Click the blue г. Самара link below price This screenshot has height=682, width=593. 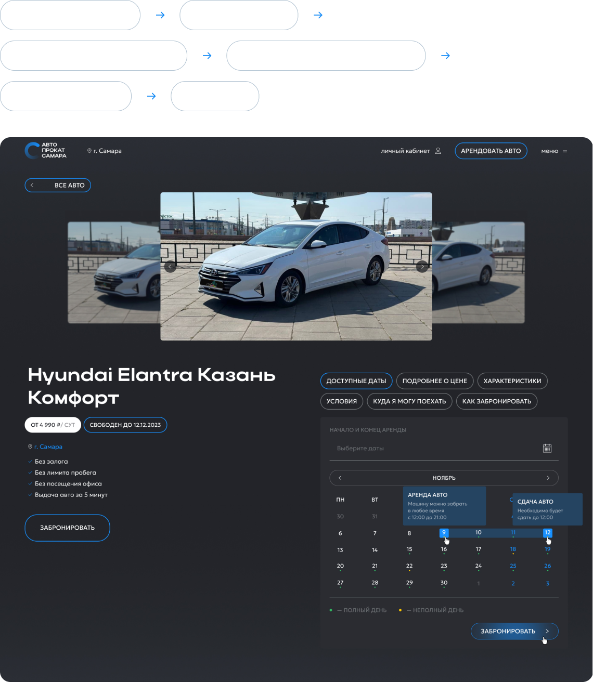pos(48,447)
